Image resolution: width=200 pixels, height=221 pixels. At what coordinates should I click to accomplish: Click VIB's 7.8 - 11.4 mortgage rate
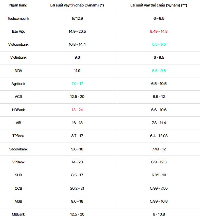pyautogui.click(x=159, y=123)
